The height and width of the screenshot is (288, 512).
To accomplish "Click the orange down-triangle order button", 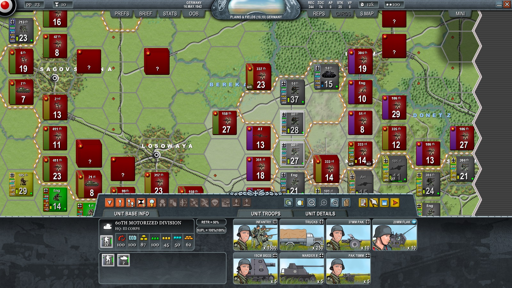I will pos(109,203).
